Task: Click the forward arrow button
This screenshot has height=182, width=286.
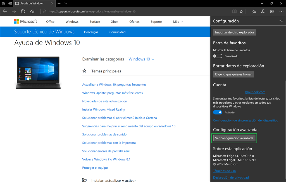Action: (x=14, y=11)
